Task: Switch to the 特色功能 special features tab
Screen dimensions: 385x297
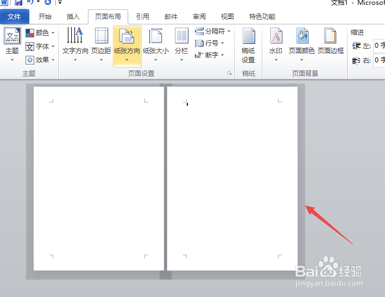Action: pos(262,16)
